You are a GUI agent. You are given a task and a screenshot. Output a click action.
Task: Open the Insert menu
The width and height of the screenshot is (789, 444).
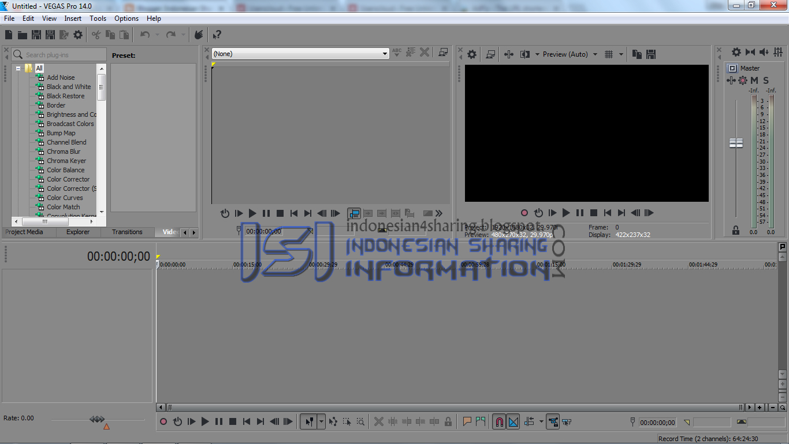[x=73, y=18]
